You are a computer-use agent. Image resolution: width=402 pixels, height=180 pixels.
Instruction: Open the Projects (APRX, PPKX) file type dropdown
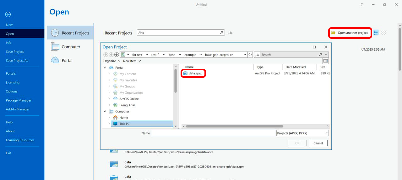pyautogui.click(x=302, y=133)
